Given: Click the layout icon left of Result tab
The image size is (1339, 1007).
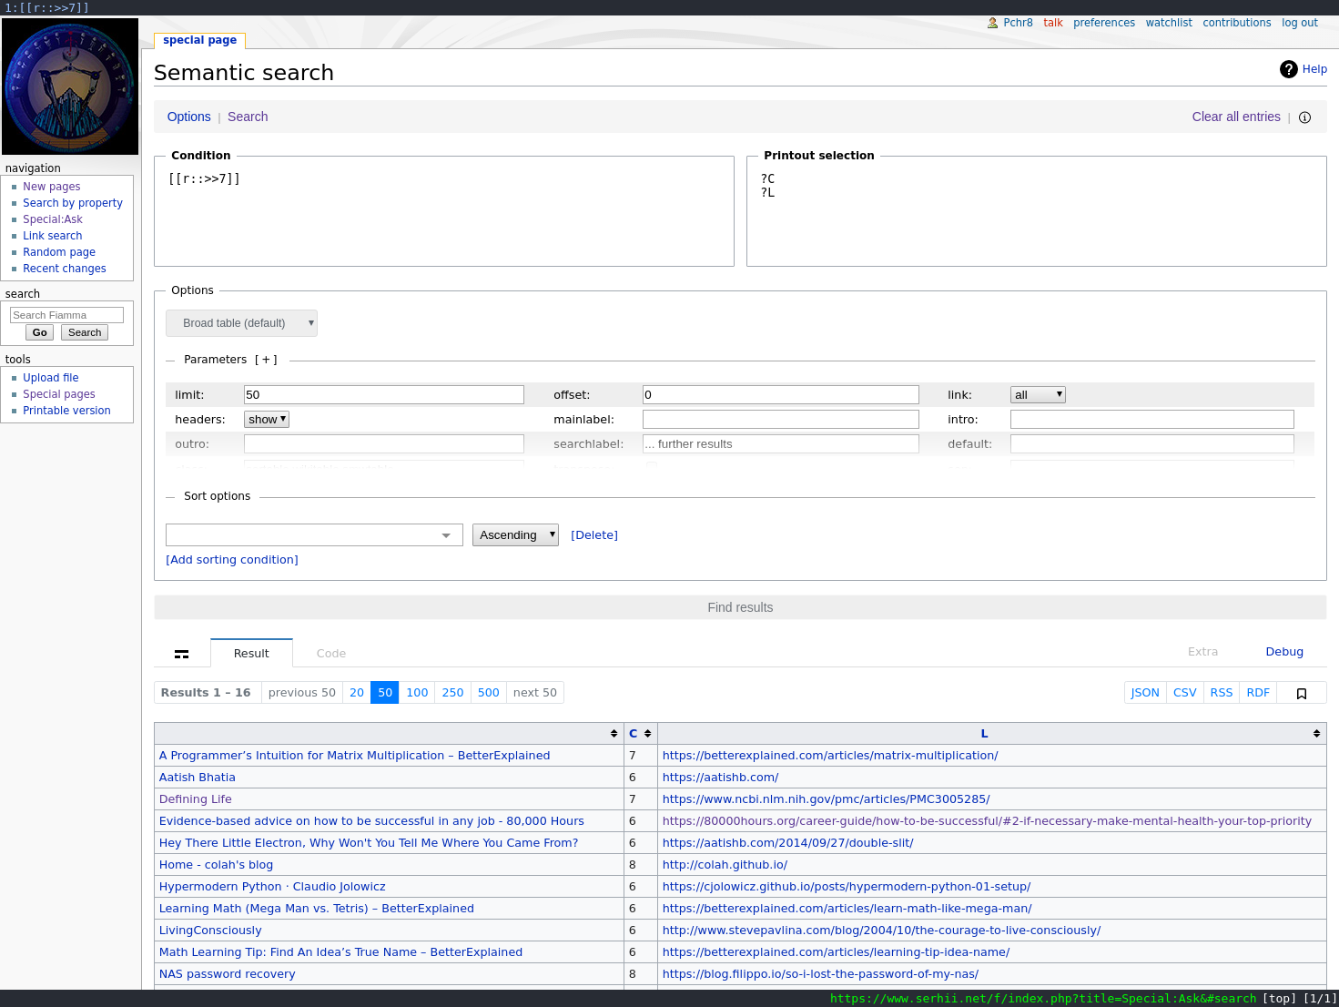Looking at the screenshot, I should tap(182, 654).
